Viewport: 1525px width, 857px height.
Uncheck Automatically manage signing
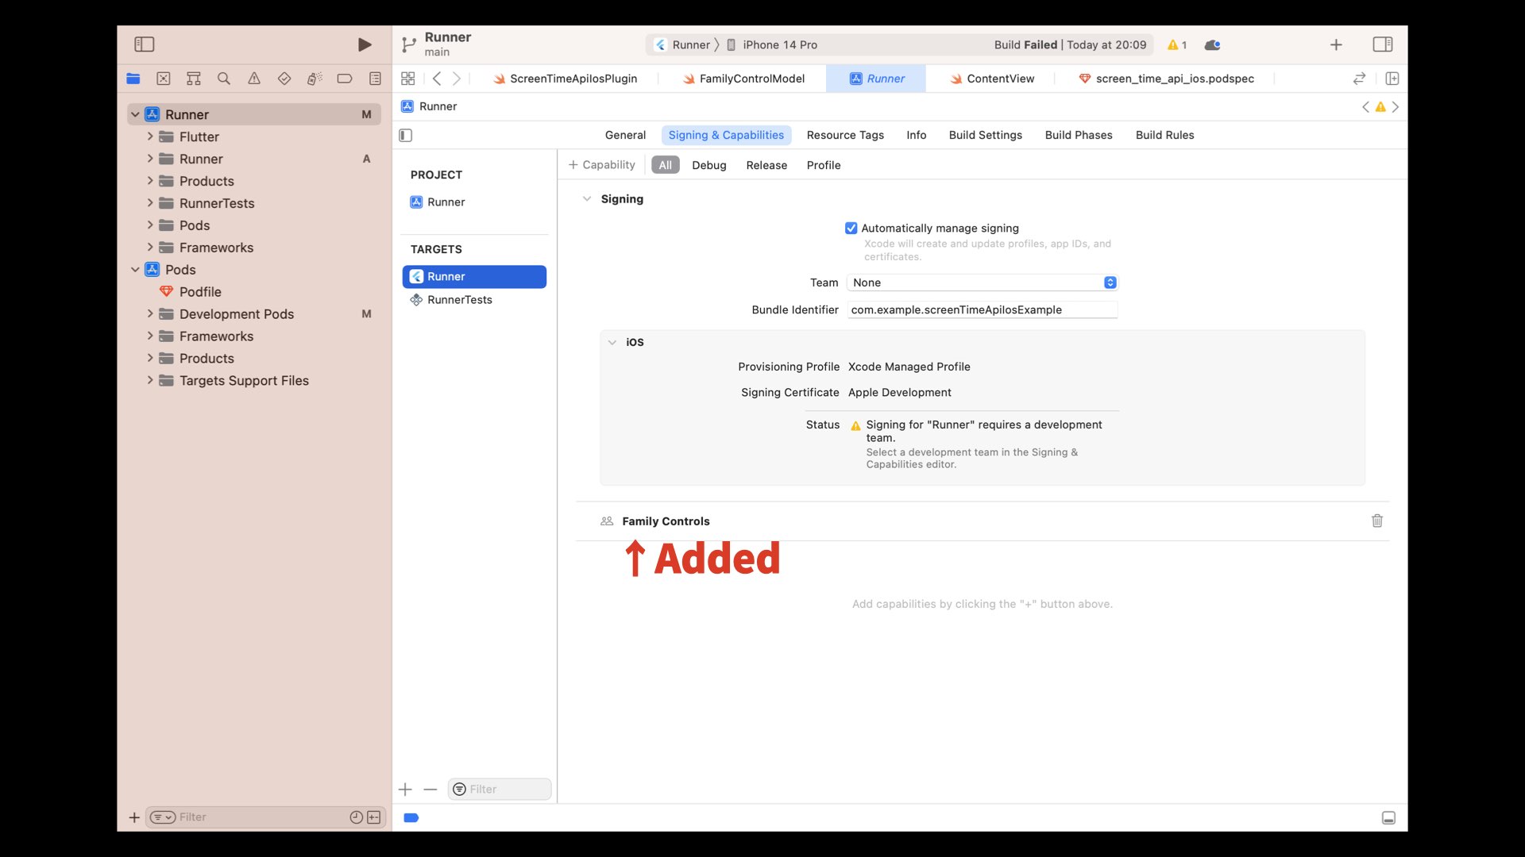(x=851, y=229)
